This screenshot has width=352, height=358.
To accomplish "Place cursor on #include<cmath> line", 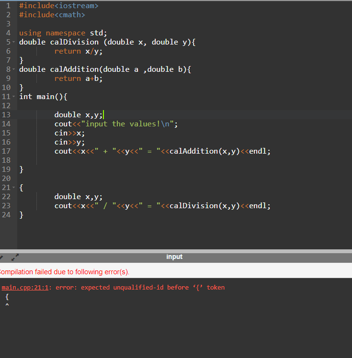I will click(x=52, y=15).
